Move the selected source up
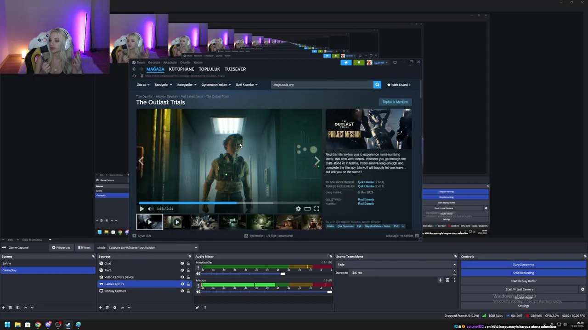 pos(122,308)
